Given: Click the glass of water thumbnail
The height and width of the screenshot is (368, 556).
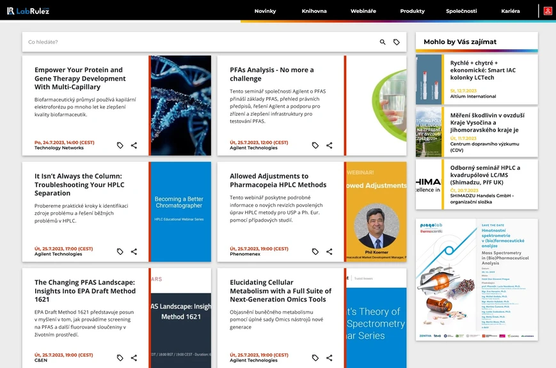Looking at the screenshot, I should click(x=376, y=105).
